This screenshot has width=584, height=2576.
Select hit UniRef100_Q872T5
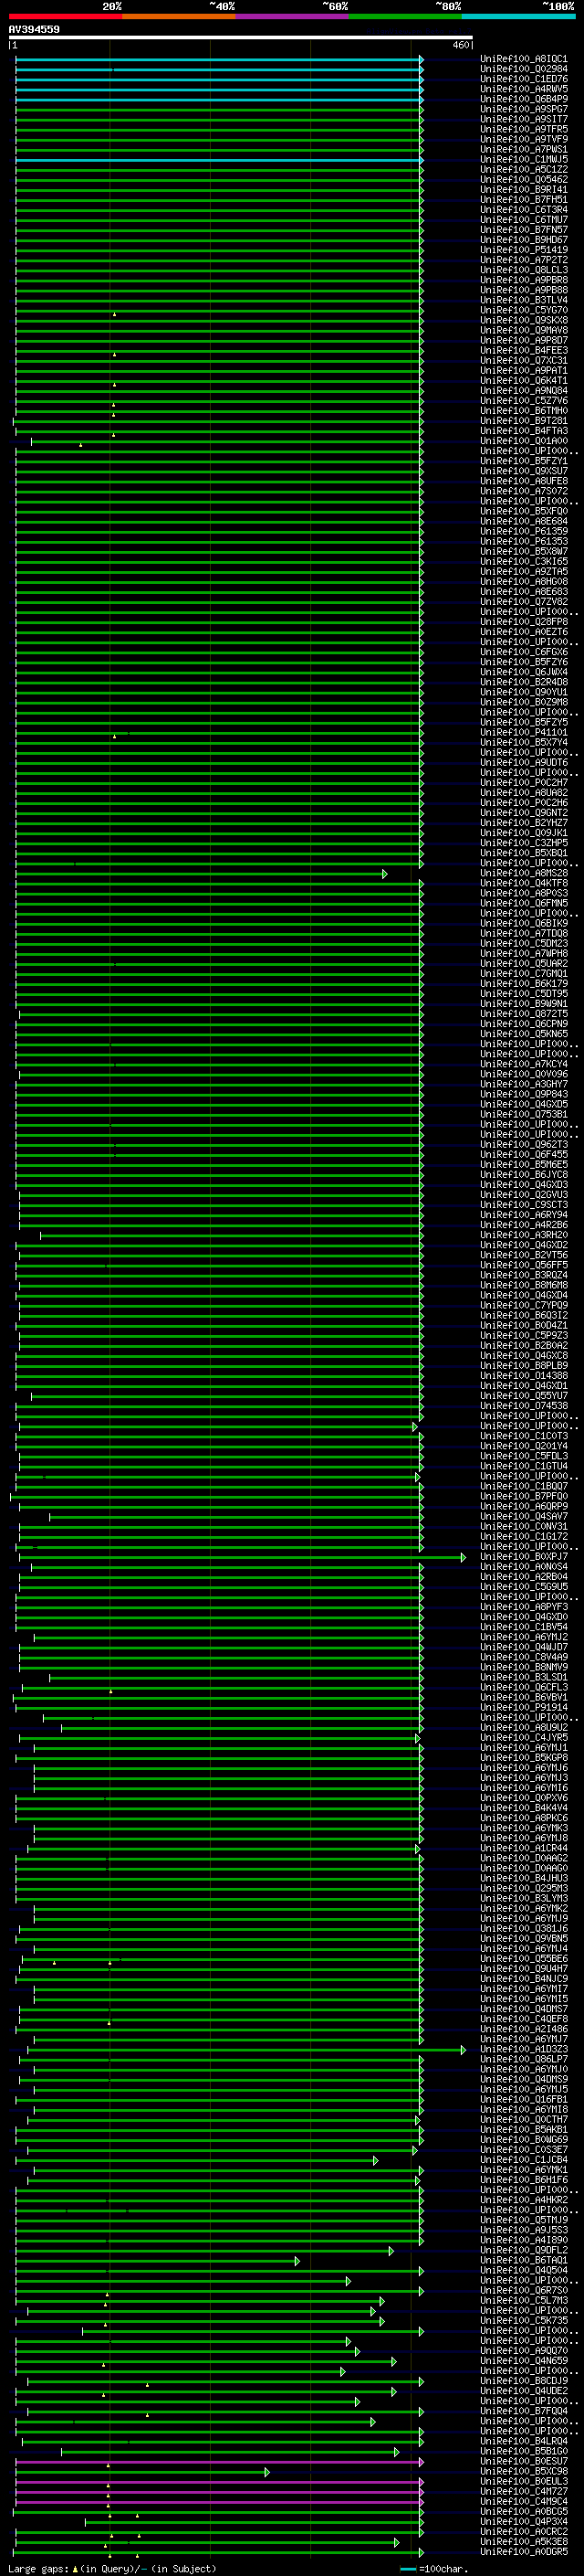tap(524, 1014)
